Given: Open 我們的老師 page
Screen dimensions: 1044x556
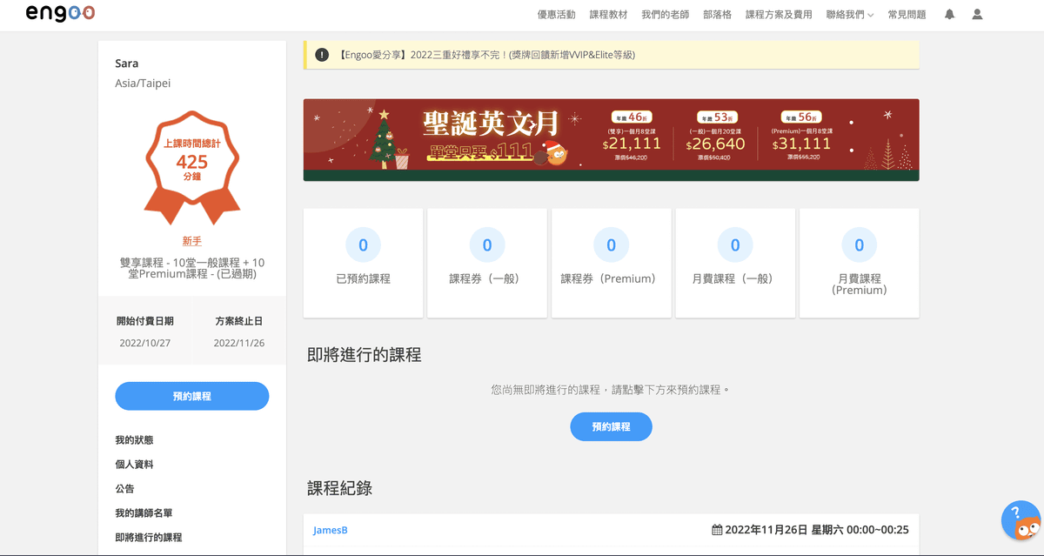Looking at the screenshot, I should point(666,15).
